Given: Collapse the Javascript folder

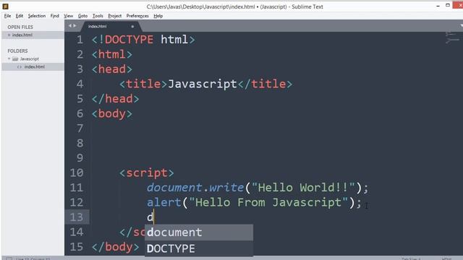Looking at the screenshot, I should click(x=9, y=59).
